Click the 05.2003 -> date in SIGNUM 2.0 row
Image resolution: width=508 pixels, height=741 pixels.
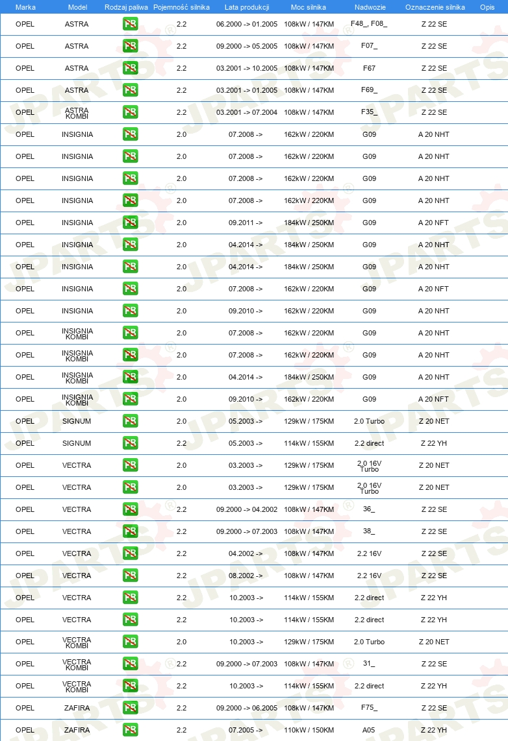[246, 421]
